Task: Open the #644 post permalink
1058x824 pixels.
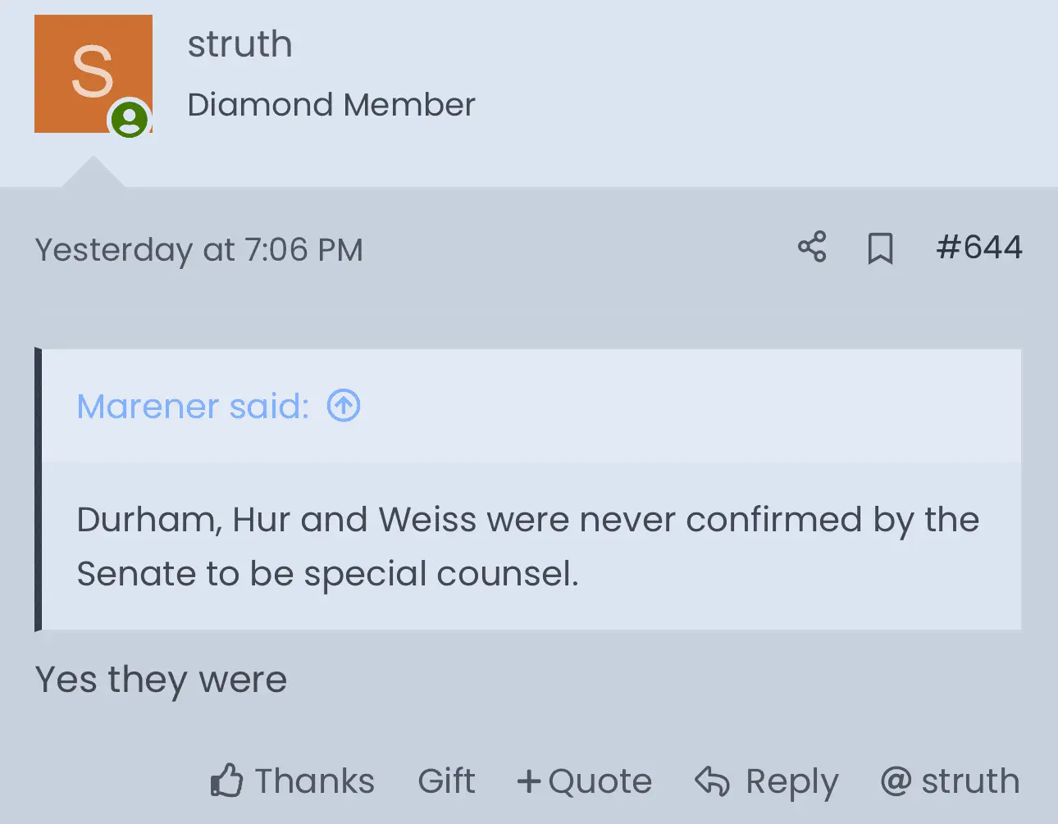Action: (x=979, y=248)
